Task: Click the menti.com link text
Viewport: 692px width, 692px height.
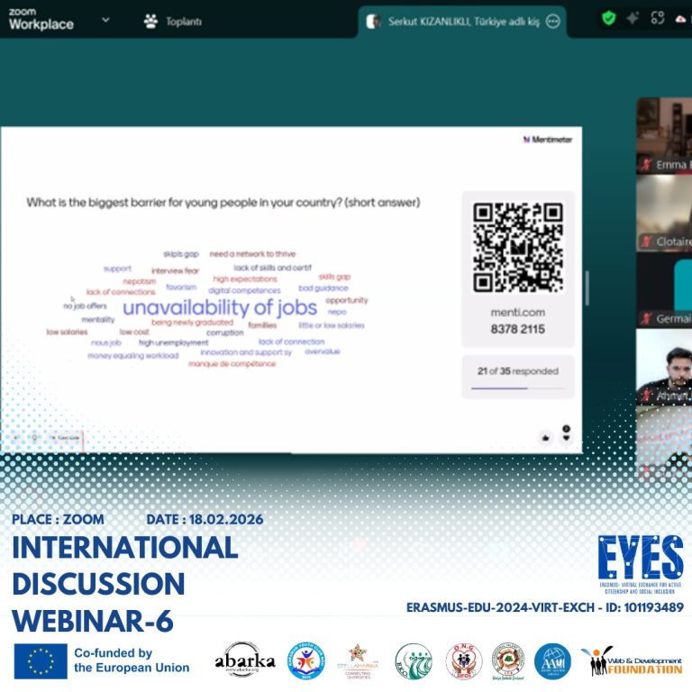Action: pos(517,313)
